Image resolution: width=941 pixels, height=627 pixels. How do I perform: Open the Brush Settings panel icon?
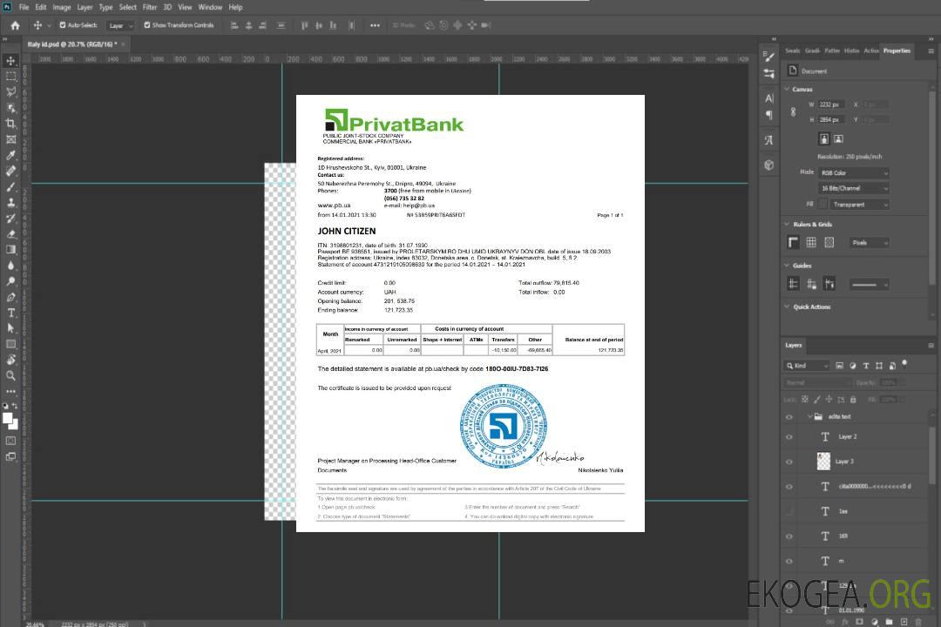point(769,57)
